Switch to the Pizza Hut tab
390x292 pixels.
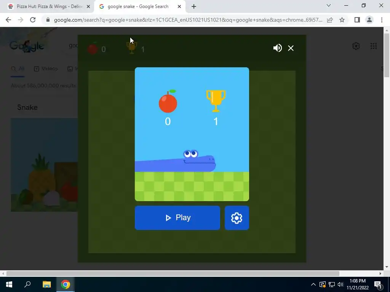[47, 6]
